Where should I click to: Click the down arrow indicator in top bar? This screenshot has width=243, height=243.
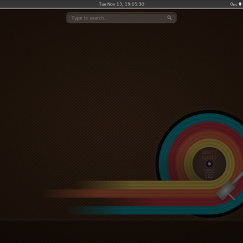click(x=240, y=4)
